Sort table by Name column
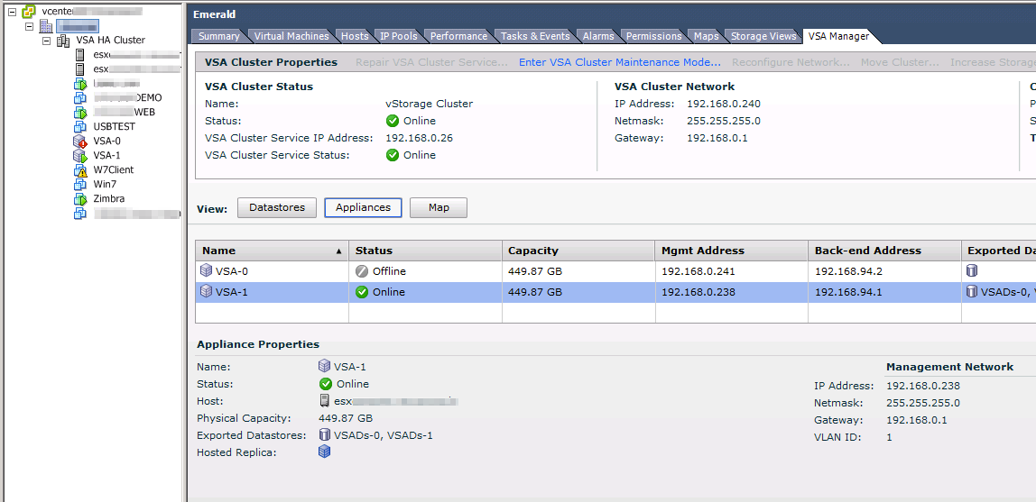 pyautogui.click(x=272, y=251)
